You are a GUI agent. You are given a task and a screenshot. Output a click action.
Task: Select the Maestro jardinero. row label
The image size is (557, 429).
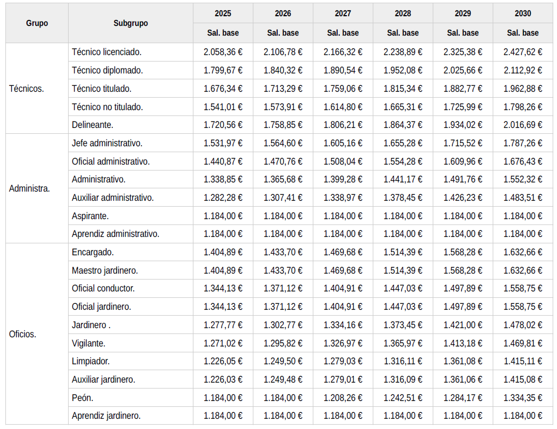pyautogui.click(x=105, y=270)
